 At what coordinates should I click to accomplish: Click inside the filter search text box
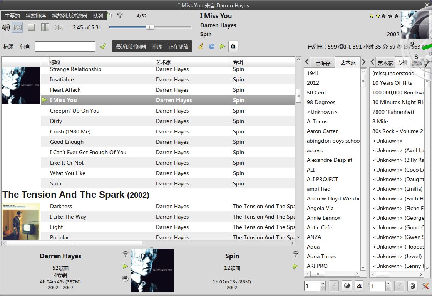point(65,46)
